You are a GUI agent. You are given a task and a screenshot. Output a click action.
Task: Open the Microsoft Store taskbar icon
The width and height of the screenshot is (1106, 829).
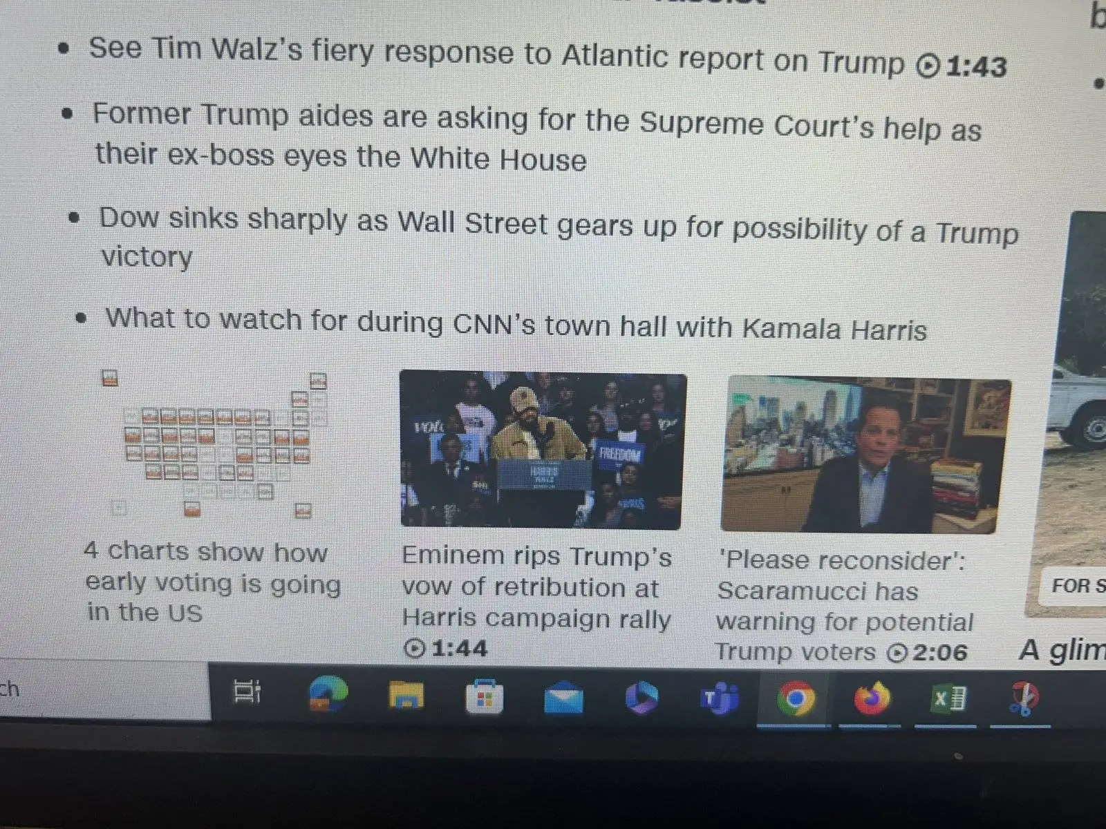484,698
